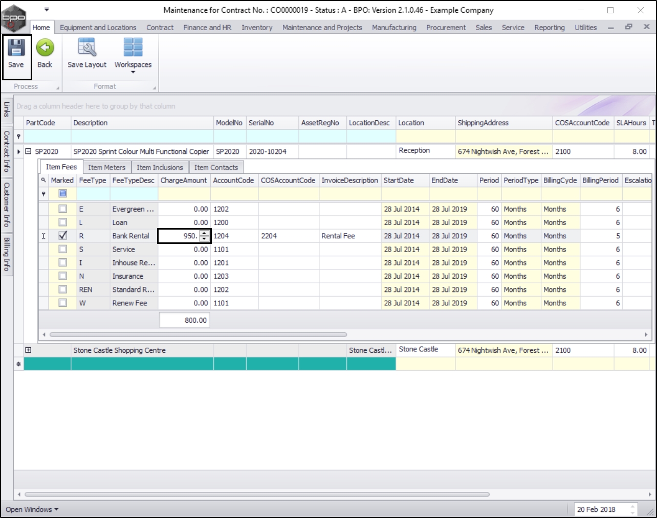Viewport: 657px width, 518px height.
Task: Click the date spinner beside 20 Feb 2018
Action: pyautogui.click(x=633, y=509)
